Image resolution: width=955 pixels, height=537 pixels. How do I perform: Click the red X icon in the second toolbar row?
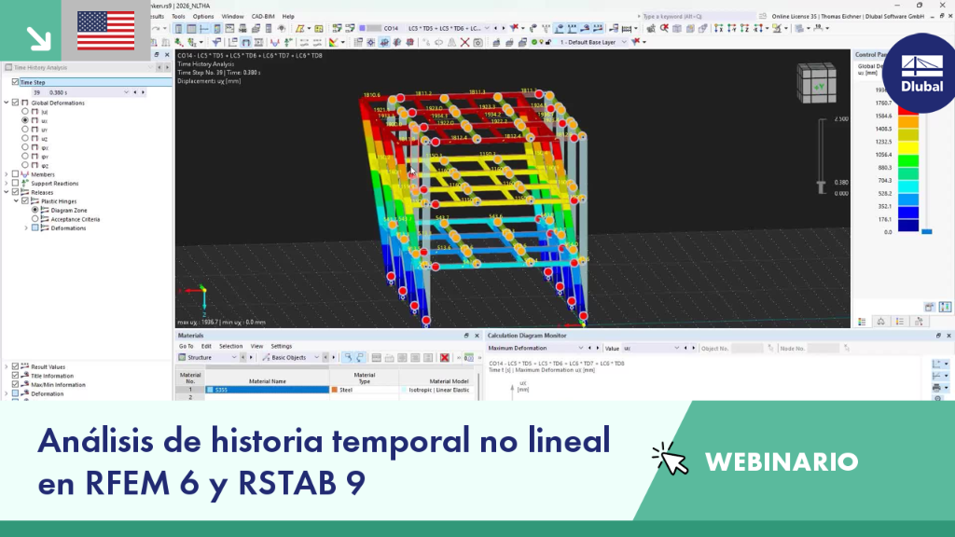click(x=464, y=42)
